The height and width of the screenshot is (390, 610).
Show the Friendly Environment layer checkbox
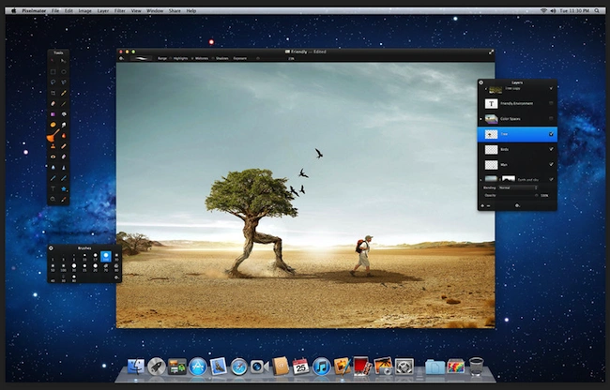551,103
